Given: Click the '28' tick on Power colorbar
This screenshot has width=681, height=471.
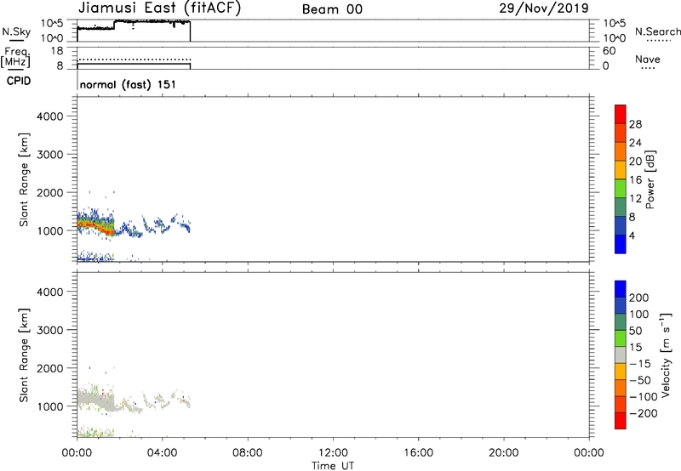Looking at the screenshot, I should tap(635, 124).
